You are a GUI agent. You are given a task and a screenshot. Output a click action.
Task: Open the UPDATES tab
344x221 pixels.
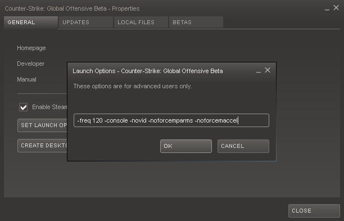(86, 22)
